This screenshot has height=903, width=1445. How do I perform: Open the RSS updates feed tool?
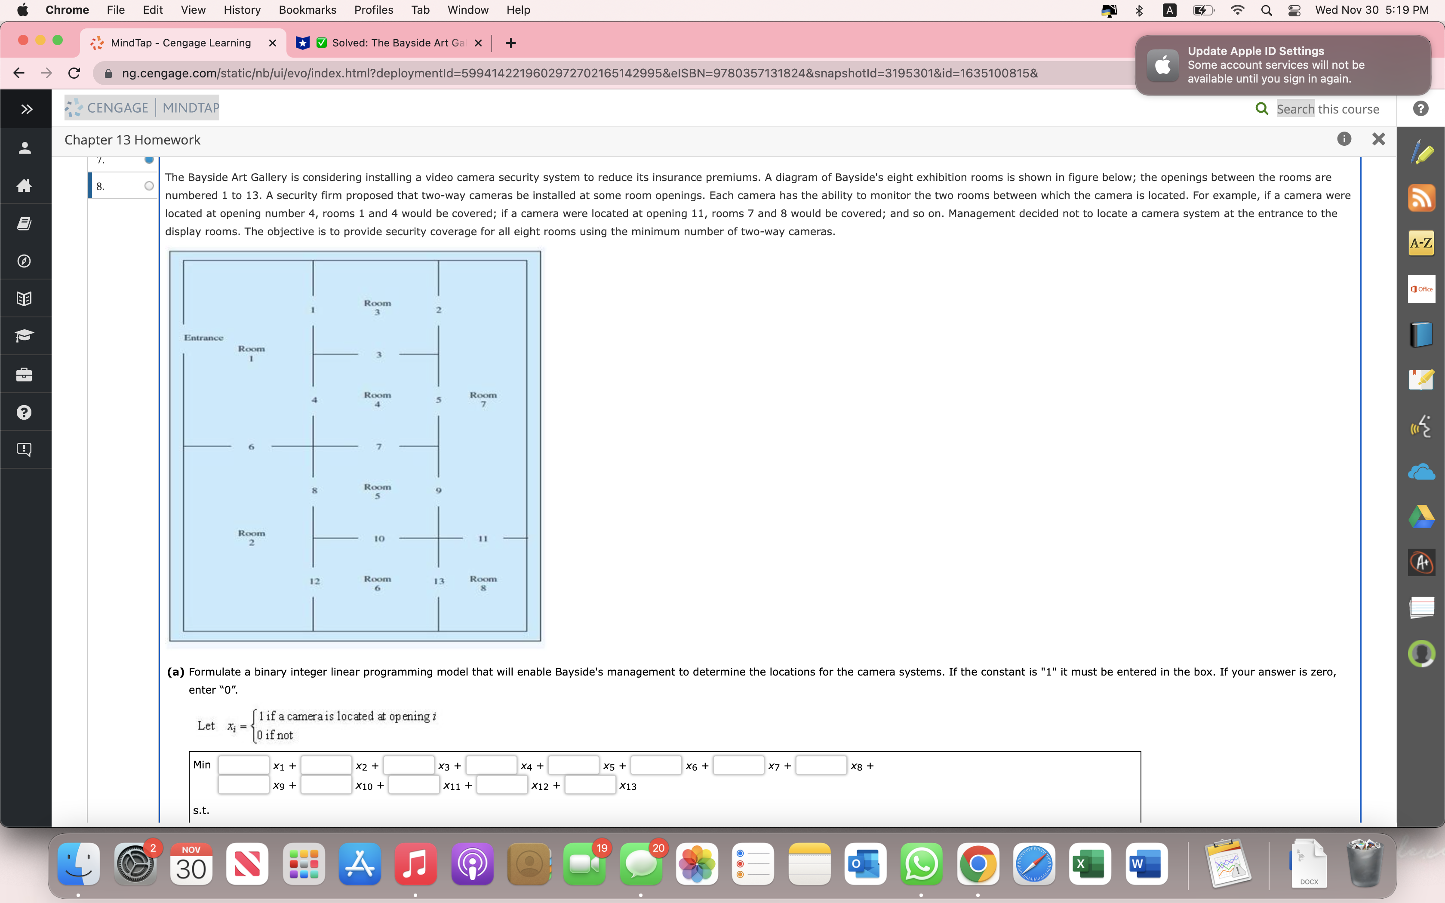tap(1421, 198)
